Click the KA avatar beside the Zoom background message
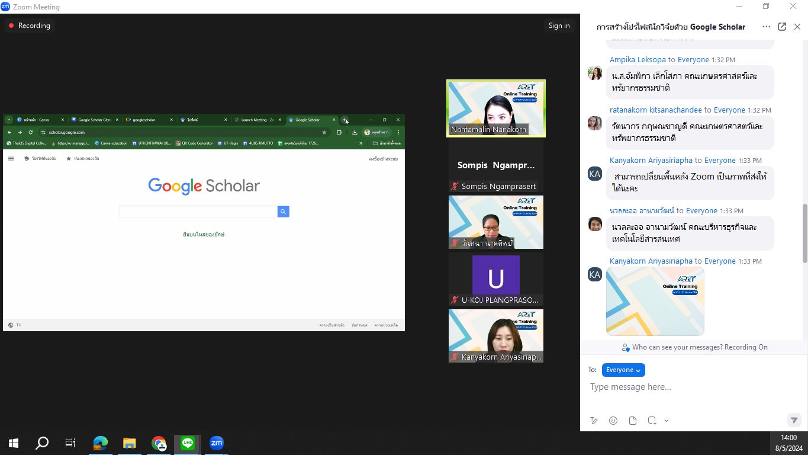Screen dimensions: 808x455 click(x=595, y=174)
